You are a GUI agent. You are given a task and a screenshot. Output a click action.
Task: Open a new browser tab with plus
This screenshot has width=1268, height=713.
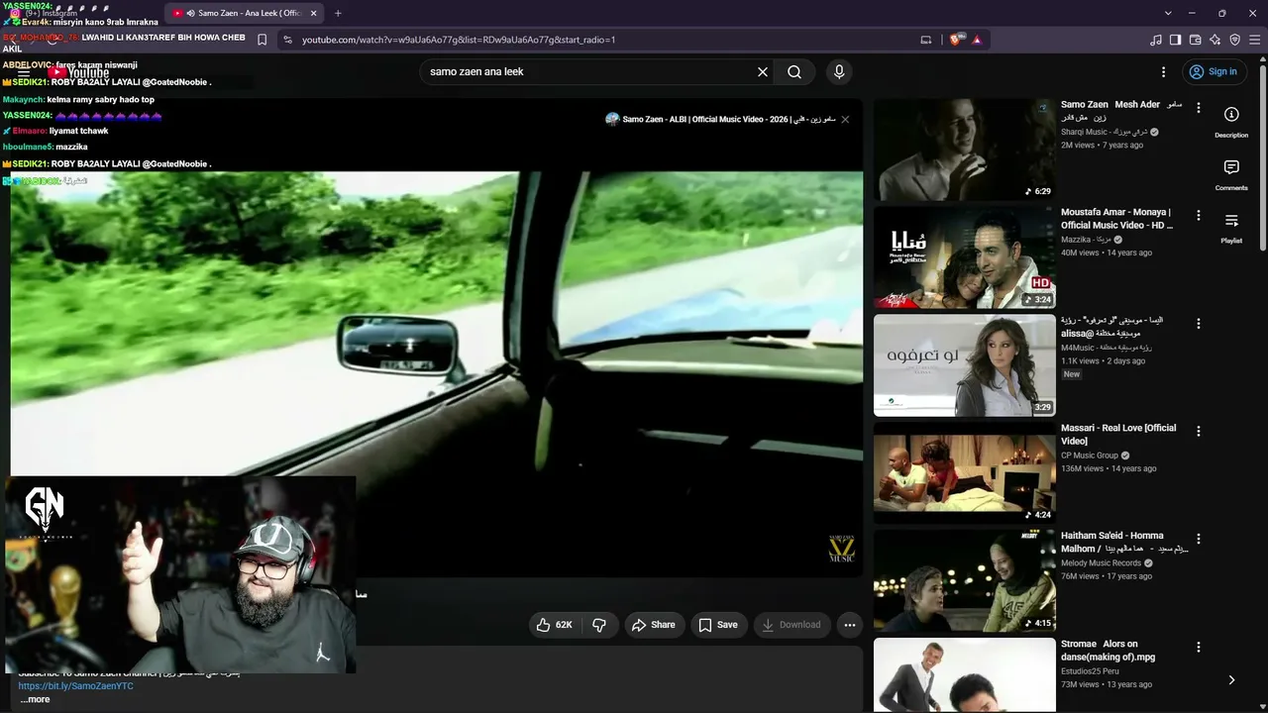click(x=338, y=13)
